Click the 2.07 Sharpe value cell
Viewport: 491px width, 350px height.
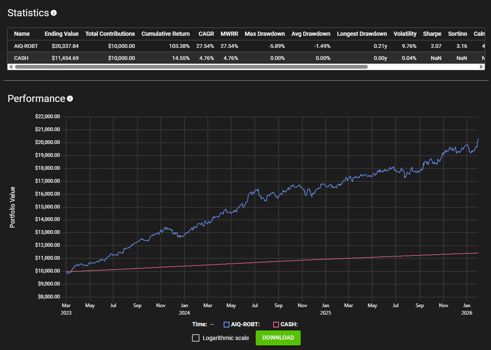[436, 46]
